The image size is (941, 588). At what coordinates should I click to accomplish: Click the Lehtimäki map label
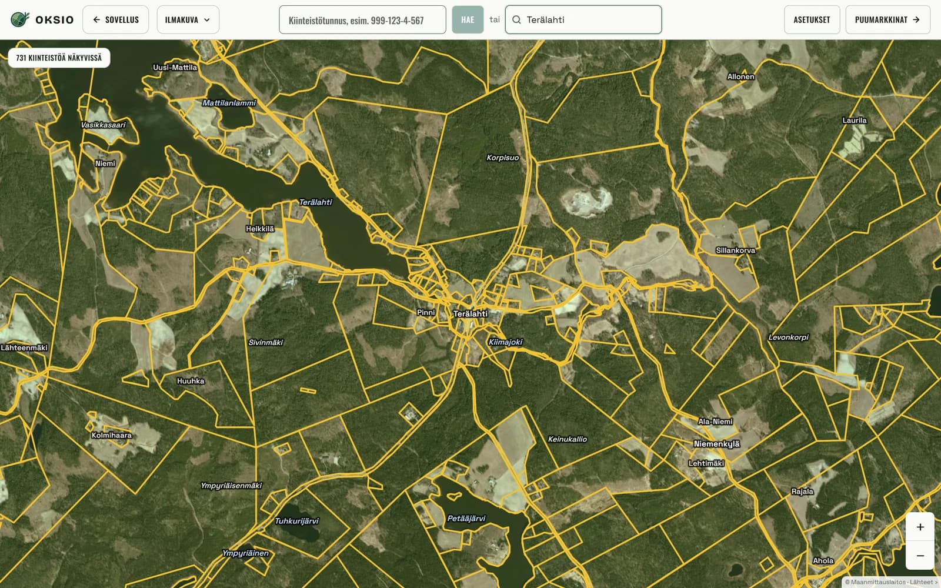click(x=706, y=463)
